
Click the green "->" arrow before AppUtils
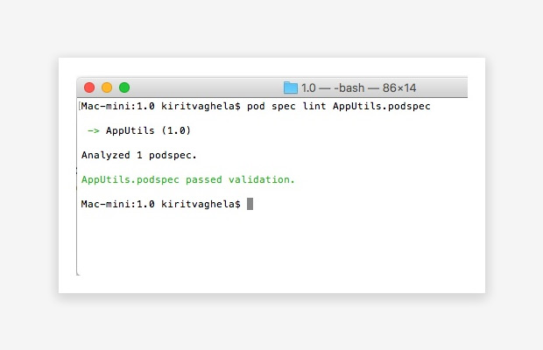(93, 130)
